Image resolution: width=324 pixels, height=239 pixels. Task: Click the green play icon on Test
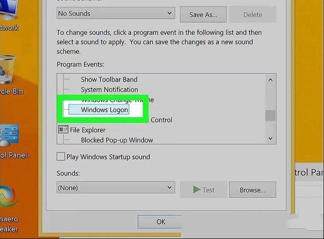[196, 189]
